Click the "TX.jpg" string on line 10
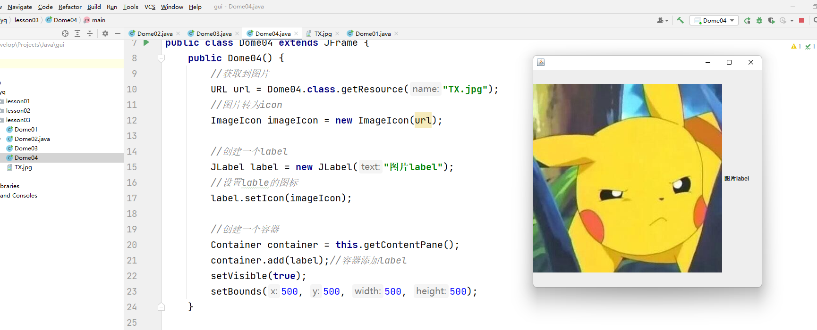817x330 pixels. click(x=465, y=89)
